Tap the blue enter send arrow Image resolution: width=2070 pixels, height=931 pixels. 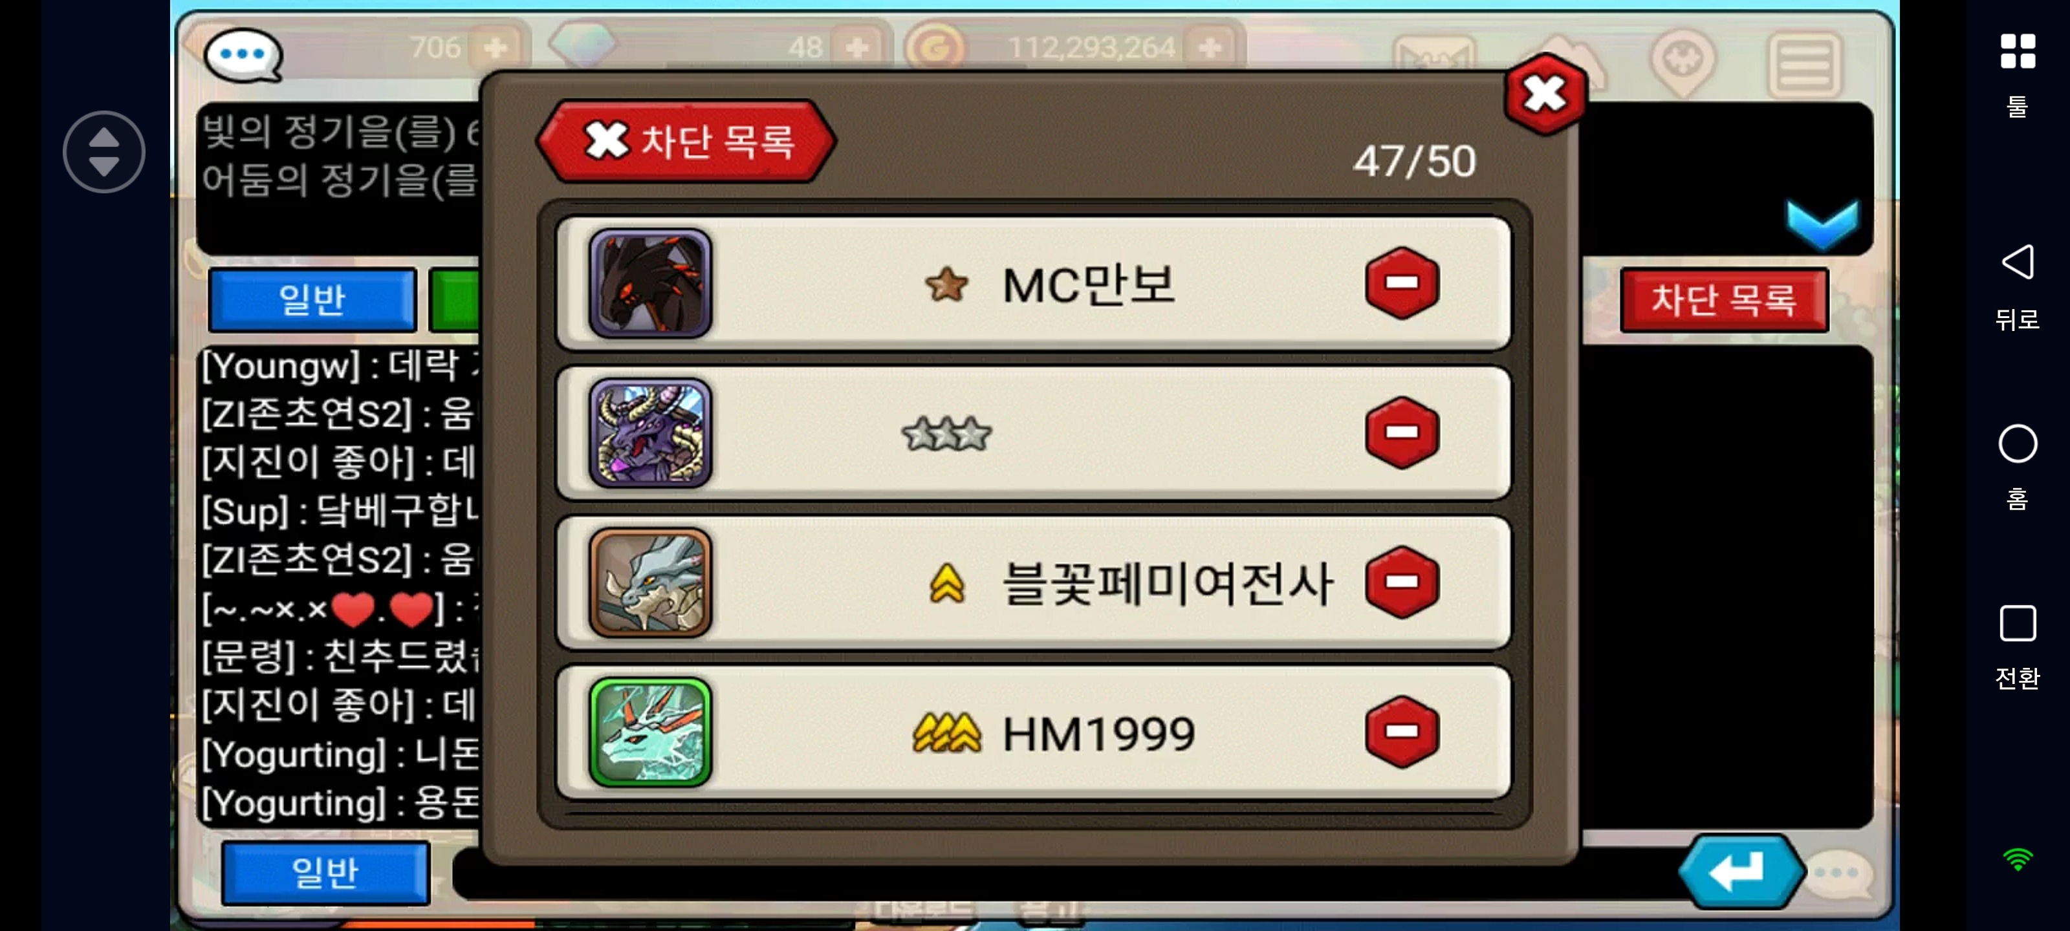click(x=1741, y=872)
